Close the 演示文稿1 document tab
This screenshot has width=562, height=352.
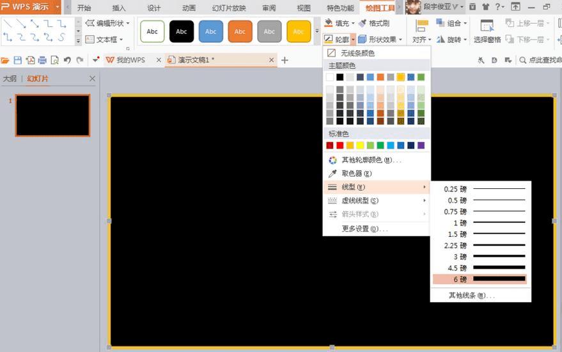[x=271, y=60]
